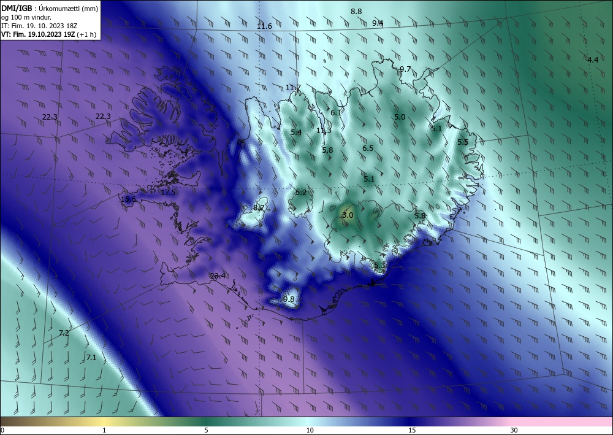Click the color scale label '1'

coord(104,430)
